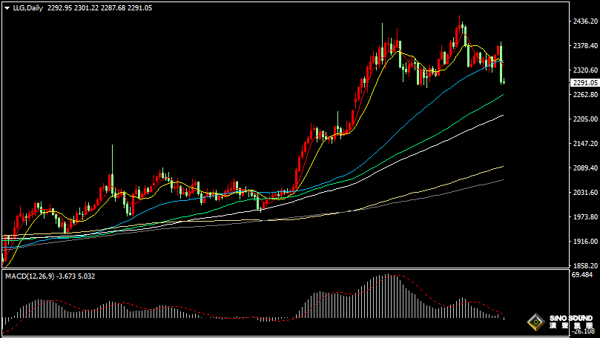Image resolution: width=600 pixels, height=338 pixels.
Task: Click the 1858.20 price axis label
Action: pos(584,266)
